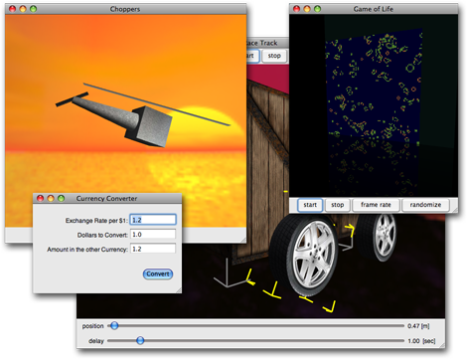Click the stop button in Race Track window

tap(274, 56)
